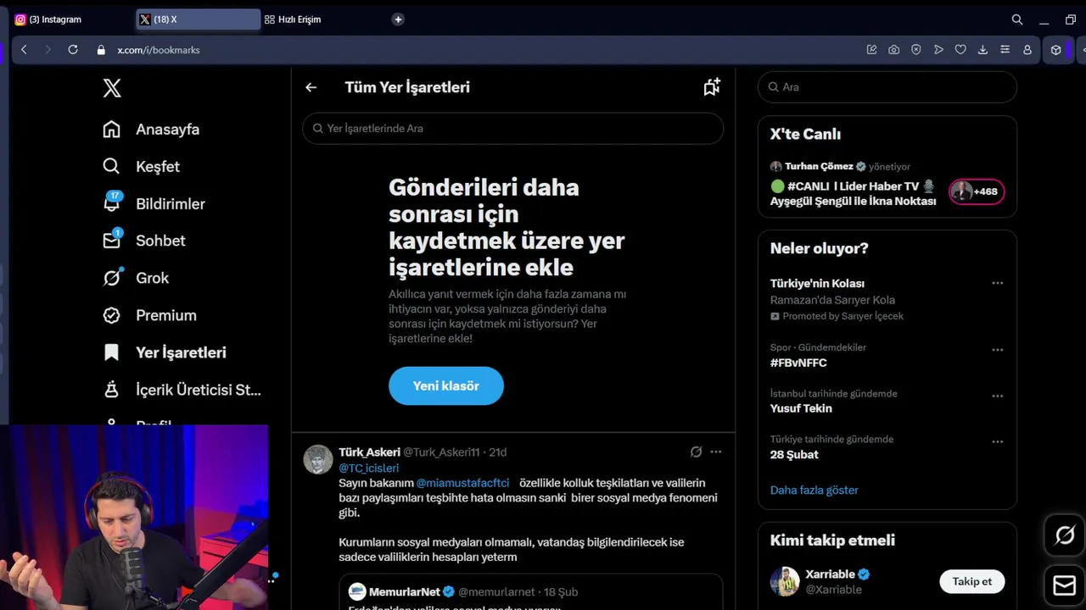Open the #FBvNFFC trending hashtag
The width and height of the screenshot is (1086, 610).
(798, 363)
